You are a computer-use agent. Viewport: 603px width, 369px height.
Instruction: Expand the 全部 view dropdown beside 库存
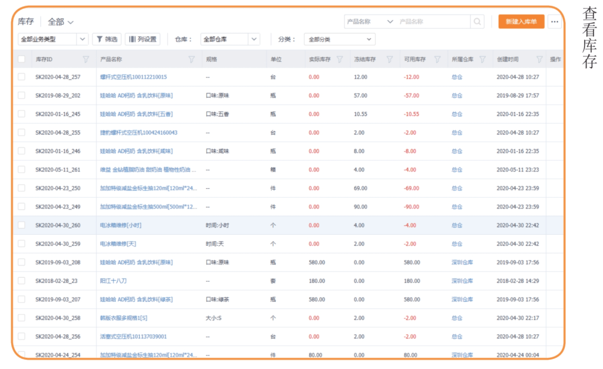(x=61, y=22)
